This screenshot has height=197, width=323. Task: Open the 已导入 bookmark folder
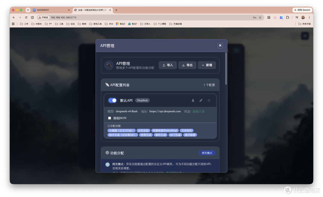click(x=145, y=24)
